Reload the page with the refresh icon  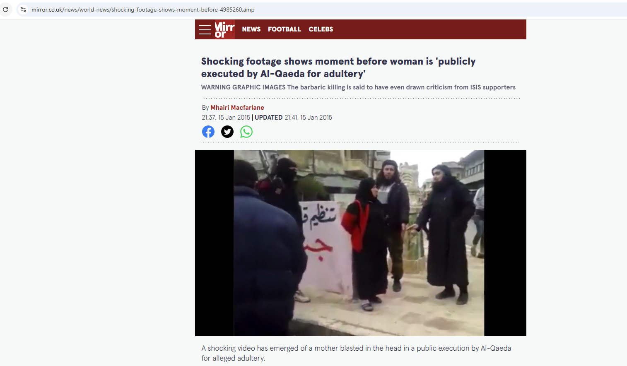pyautogui.click(x=5, y=9)
